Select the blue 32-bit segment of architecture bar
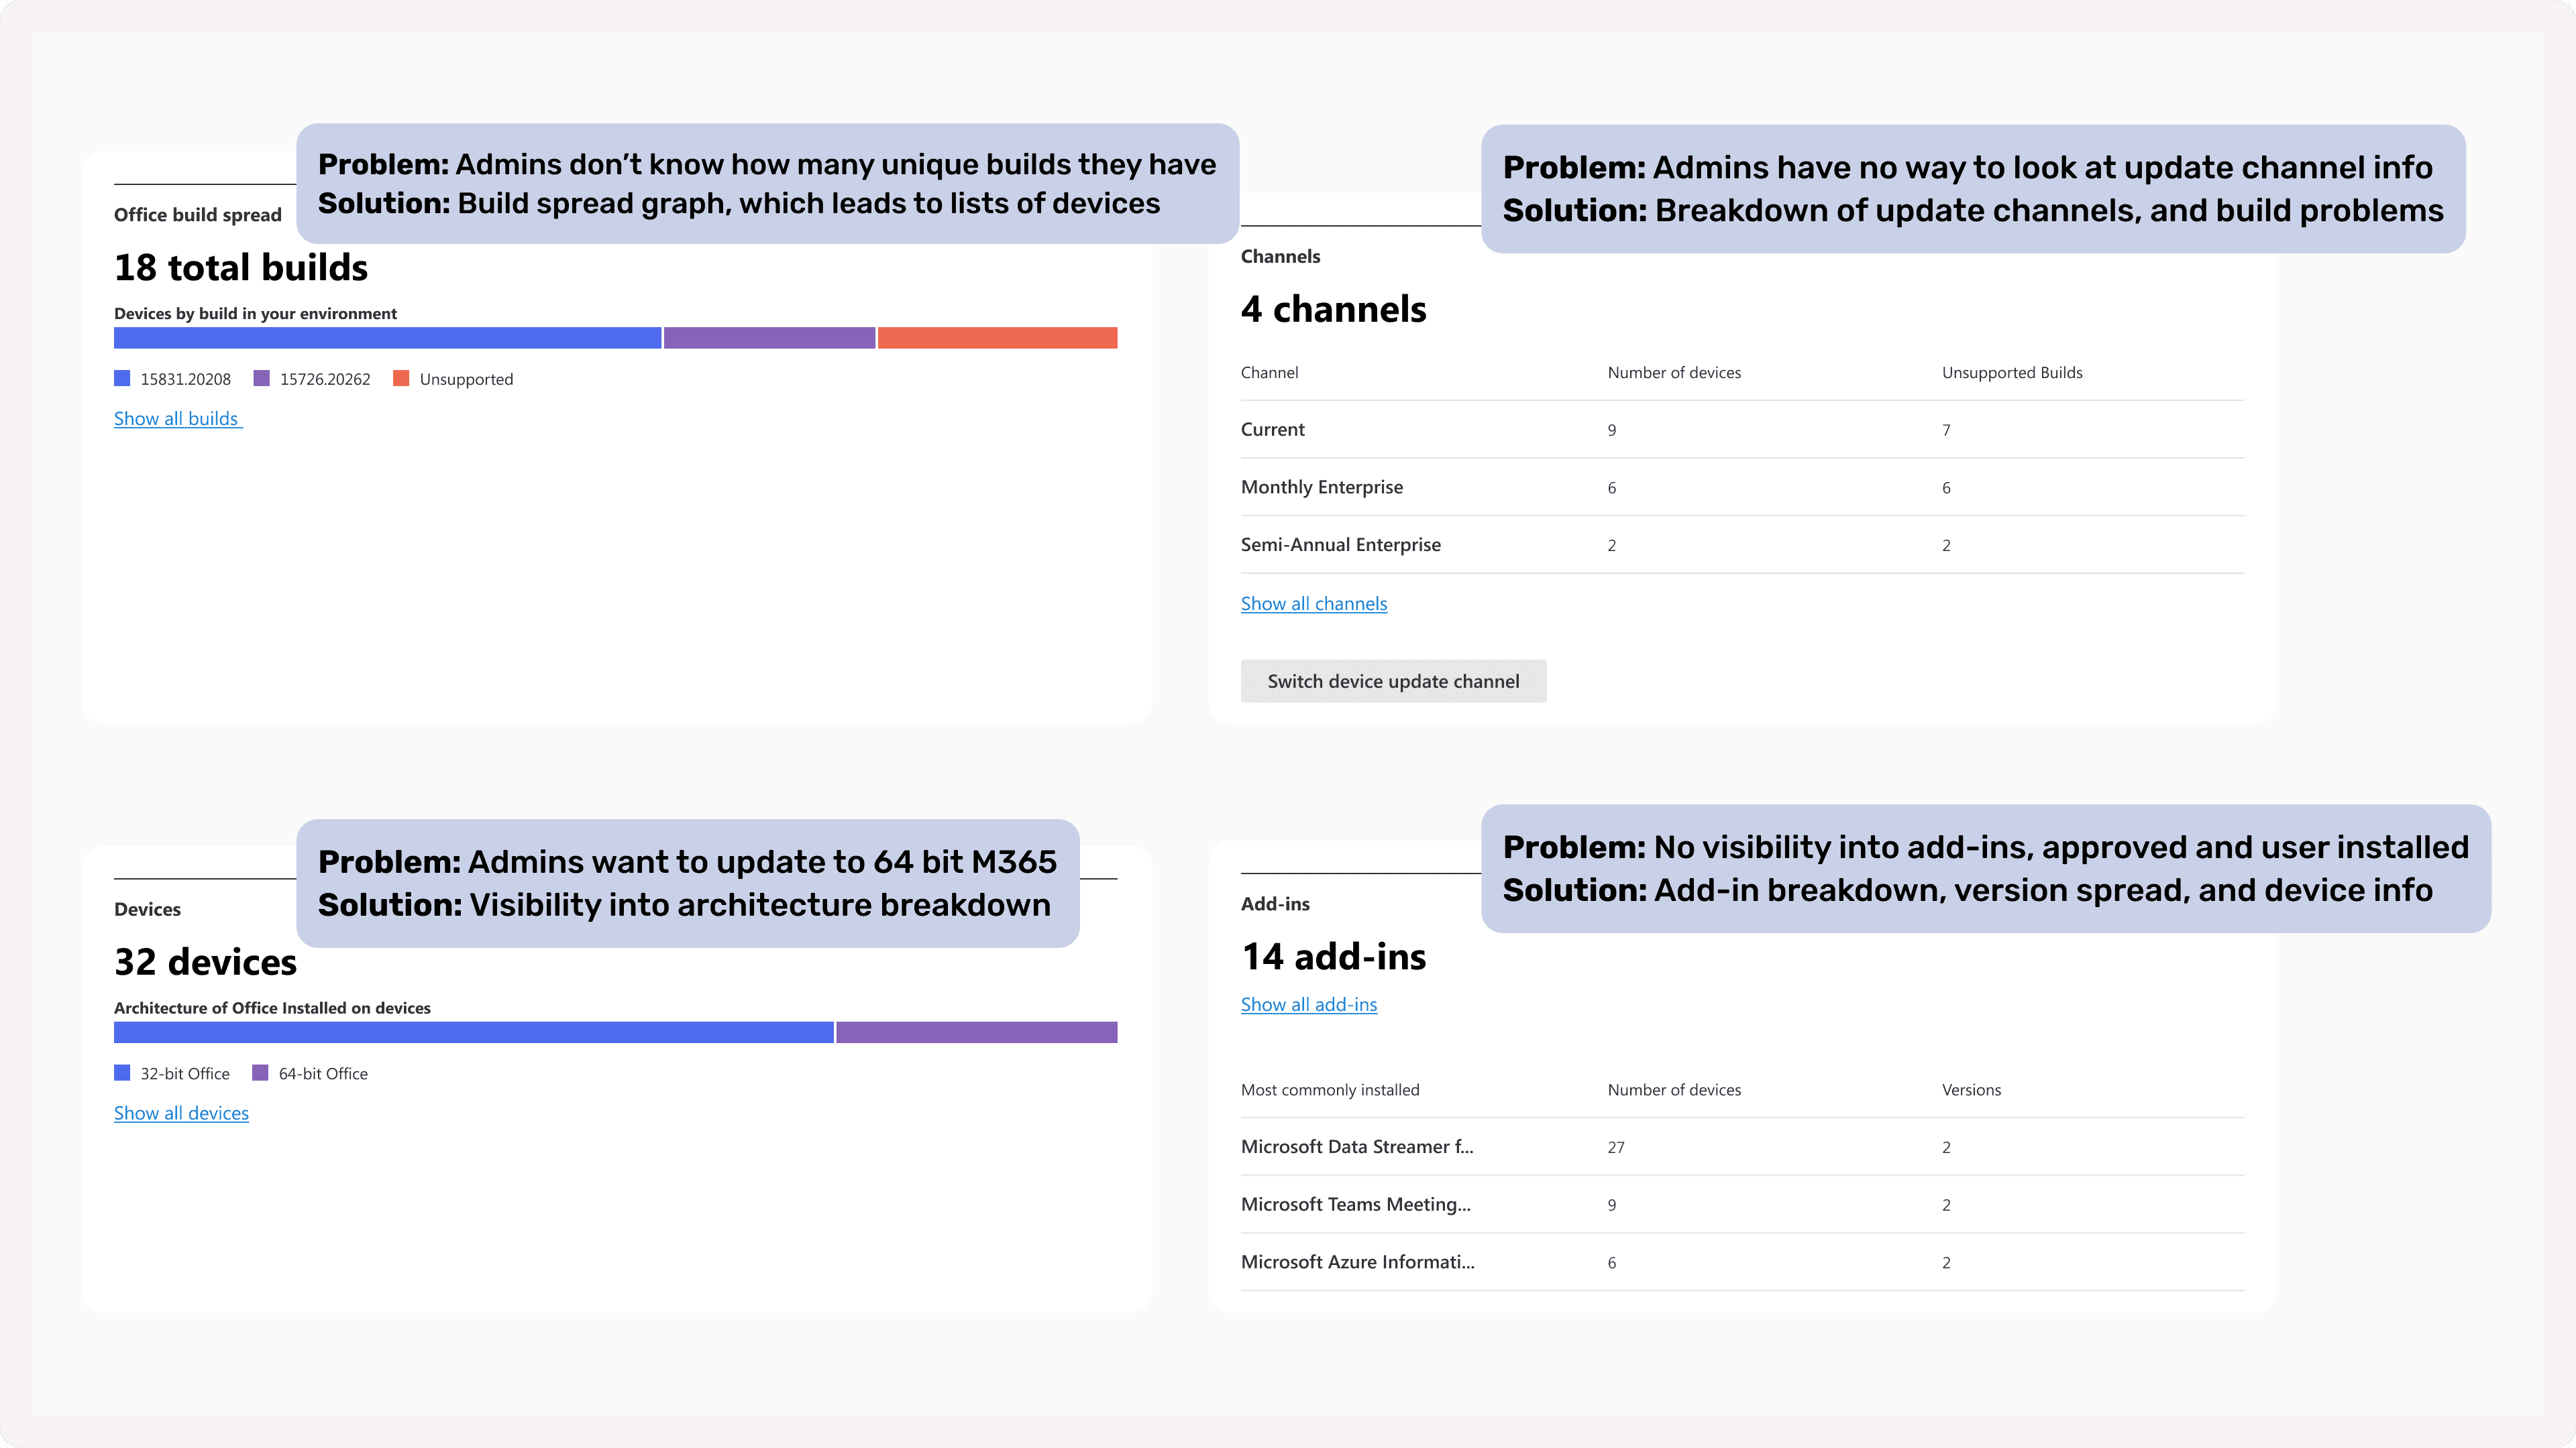2576x1448 pixels. point(473,1032)
